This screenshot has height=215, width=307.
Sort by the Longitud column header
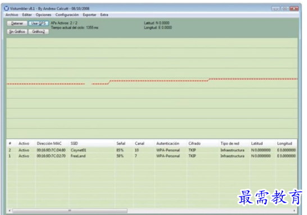point(285,144)
